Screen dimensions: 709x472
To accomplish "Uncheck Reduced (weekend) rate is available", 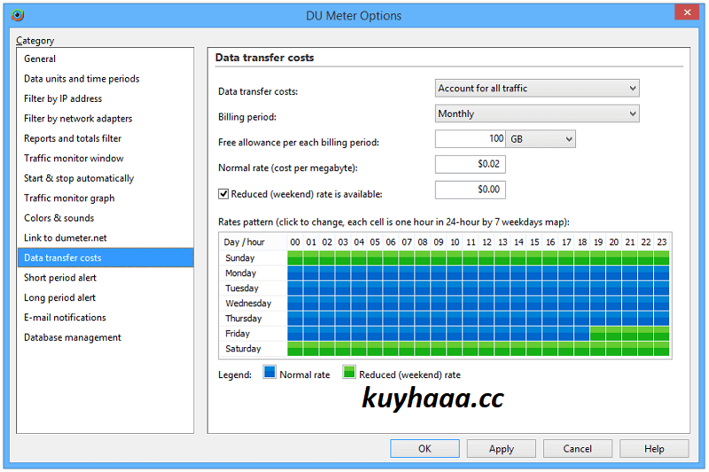I will click(x=223, y=194).
